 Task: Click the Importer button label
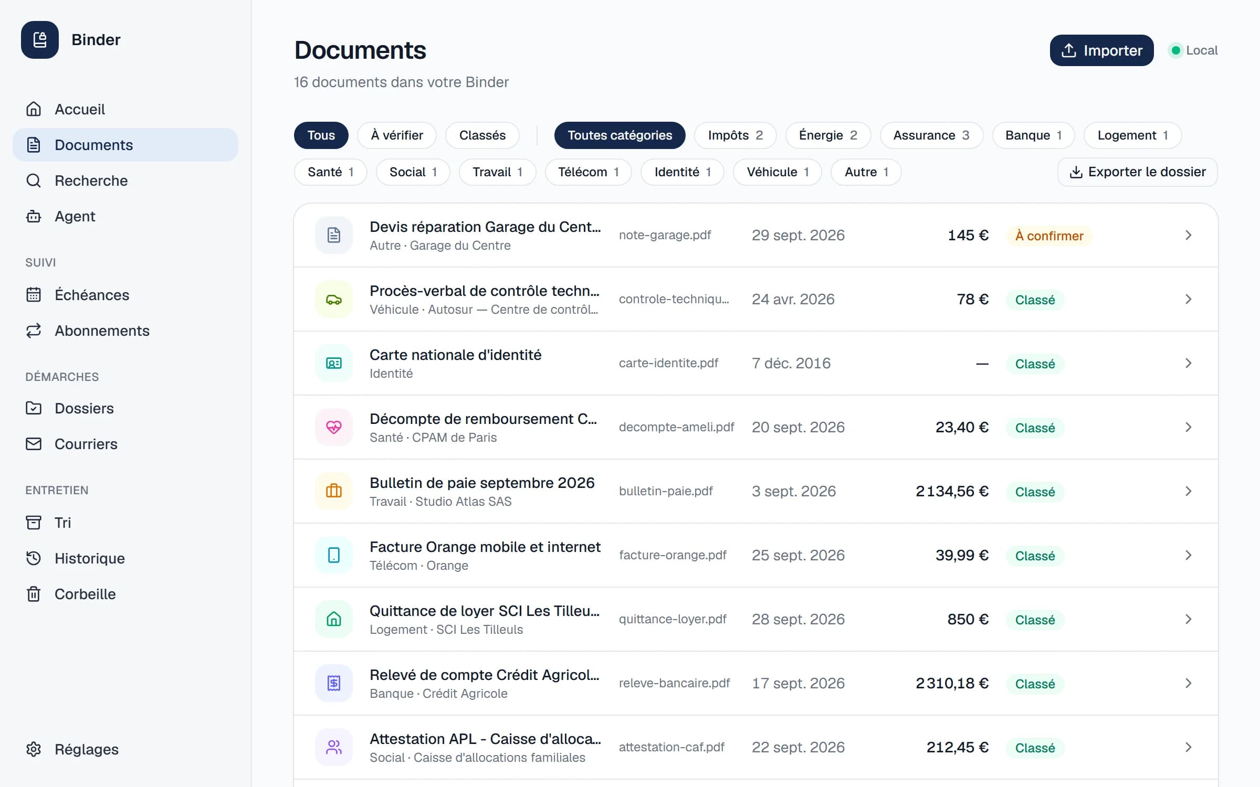(x=1113, y=50)
